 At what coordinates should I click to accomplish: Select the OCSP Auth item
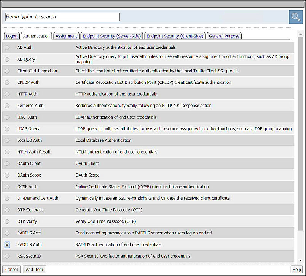coord(6,187)
